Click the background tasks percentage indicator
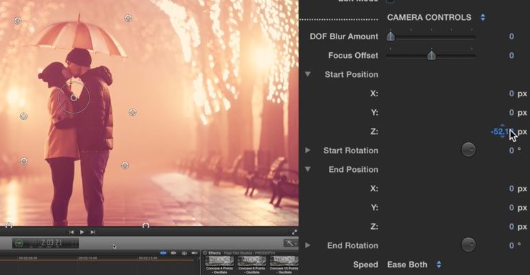The height and width of the screenshot is (275, 530). (x=19, y=243)
